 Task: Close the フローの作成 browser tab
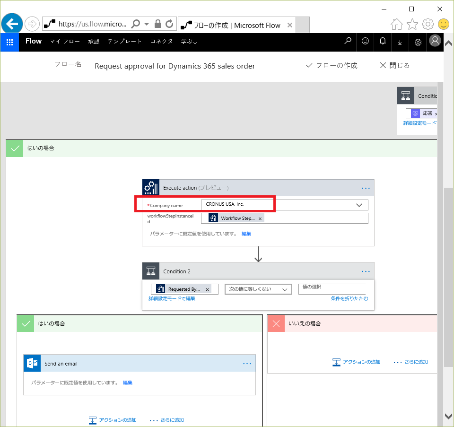[x=289, y=25]
